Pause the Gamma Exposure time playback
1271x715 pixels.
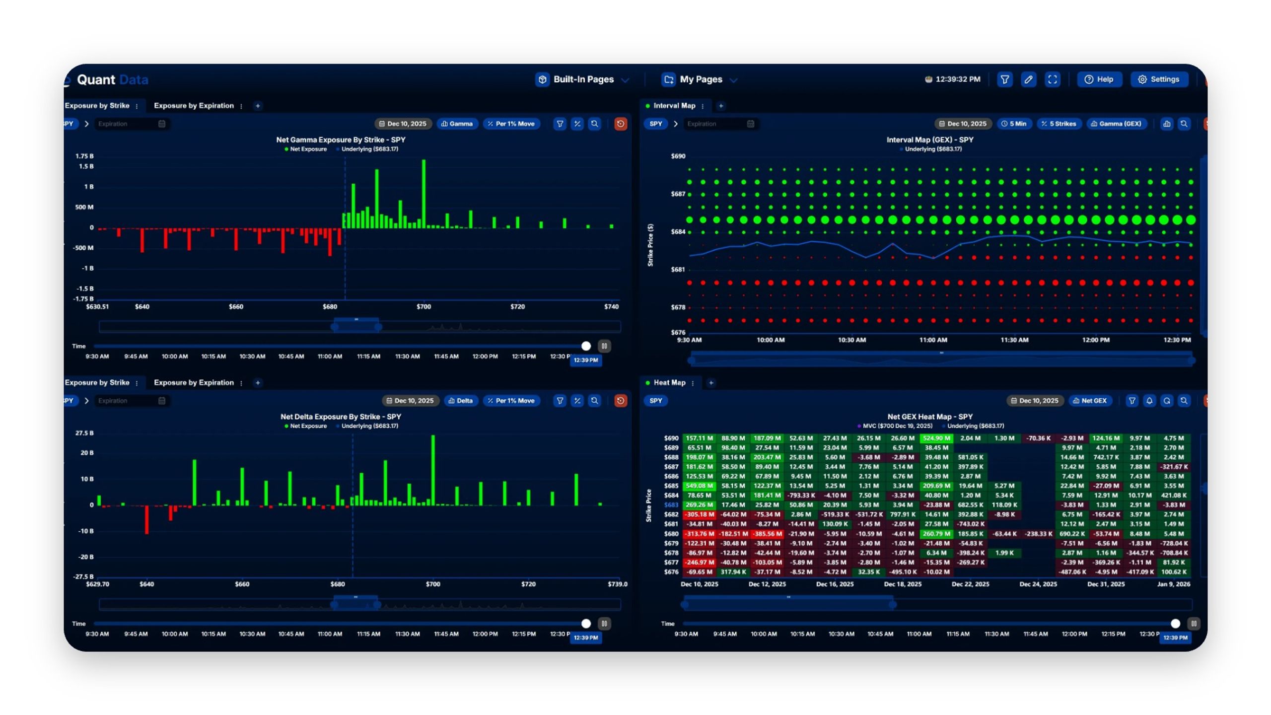pos(604,346)
